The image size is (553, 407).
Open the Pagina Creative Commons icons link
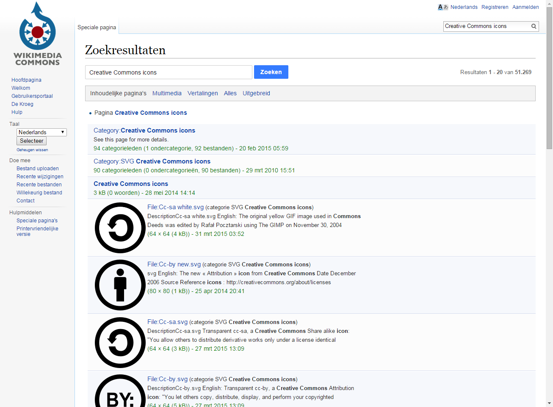point(151,113)
